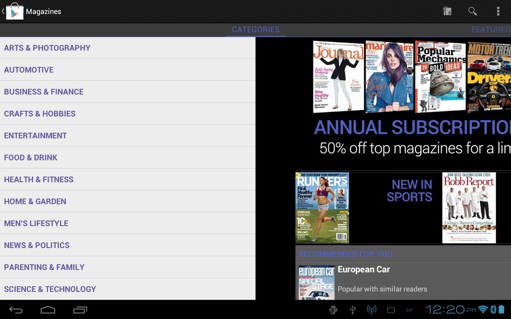This screenshot has width=511, height=319.
Task: Tap the search magnifier icon
Action: (x=472, y=11)
